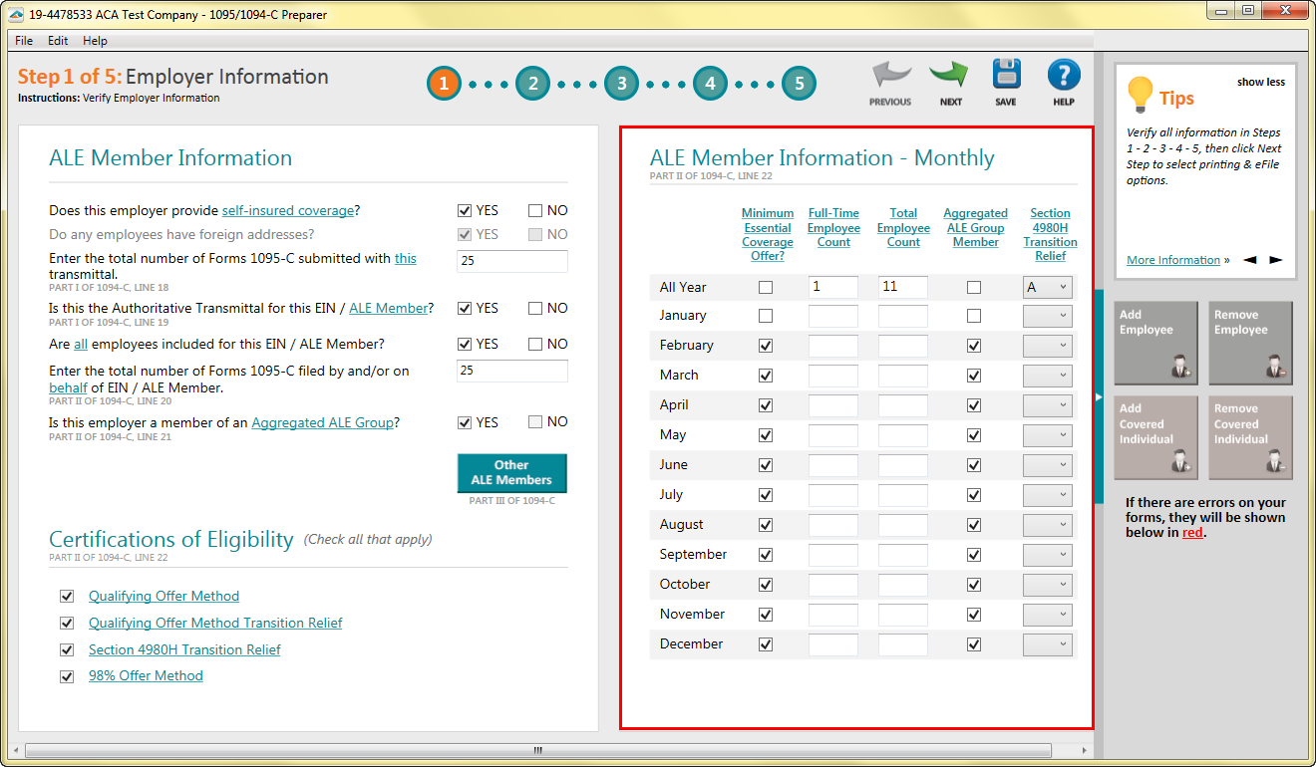Toggle January Minimum Essential Coverage Offer checkbox
Screen dimensions: 1316x767
coord(766,316)
